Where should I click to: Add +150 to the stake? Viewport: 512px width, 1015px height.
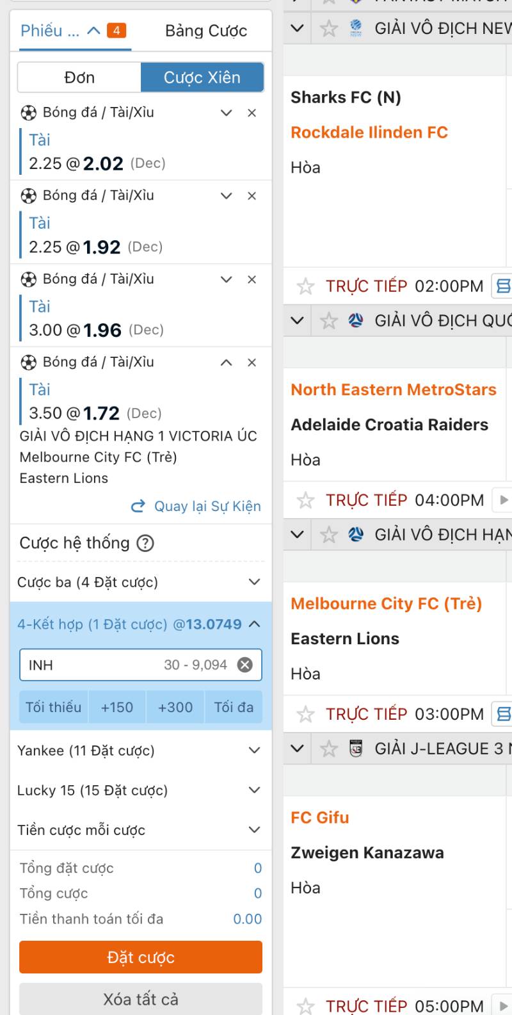[117, 707]
